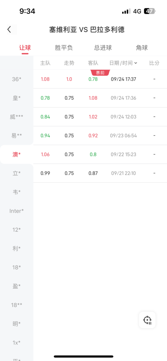The height and width of the screenshot is (361, 167).
Task: Tap the 主队 column header
Action: pyautogui.click(x=45, y=63)
